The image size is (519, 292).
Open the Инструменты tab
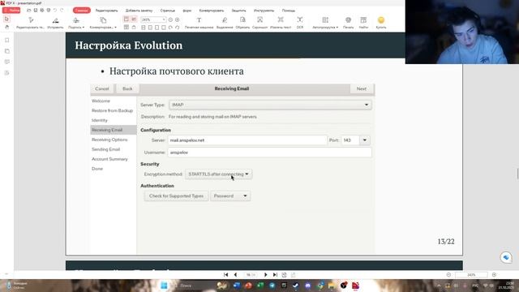(264, 11)
